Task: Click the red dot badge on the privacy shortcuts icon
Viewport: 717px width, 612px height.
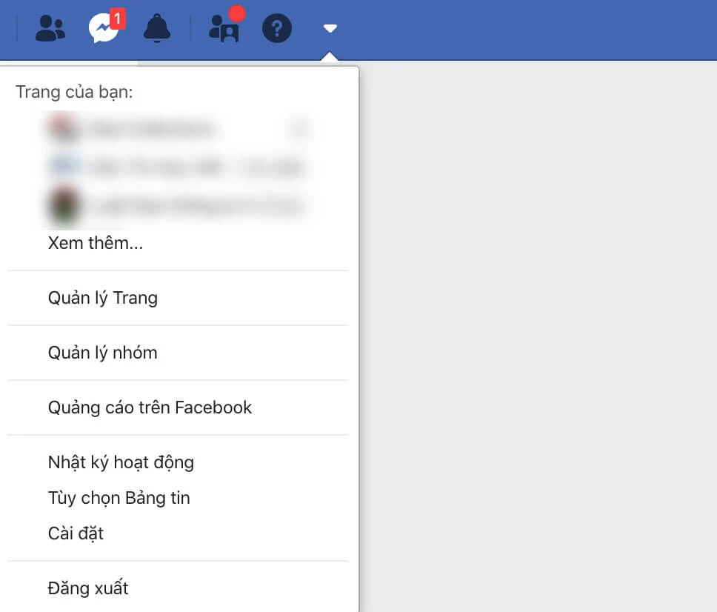Action: (x=237, y=13)
